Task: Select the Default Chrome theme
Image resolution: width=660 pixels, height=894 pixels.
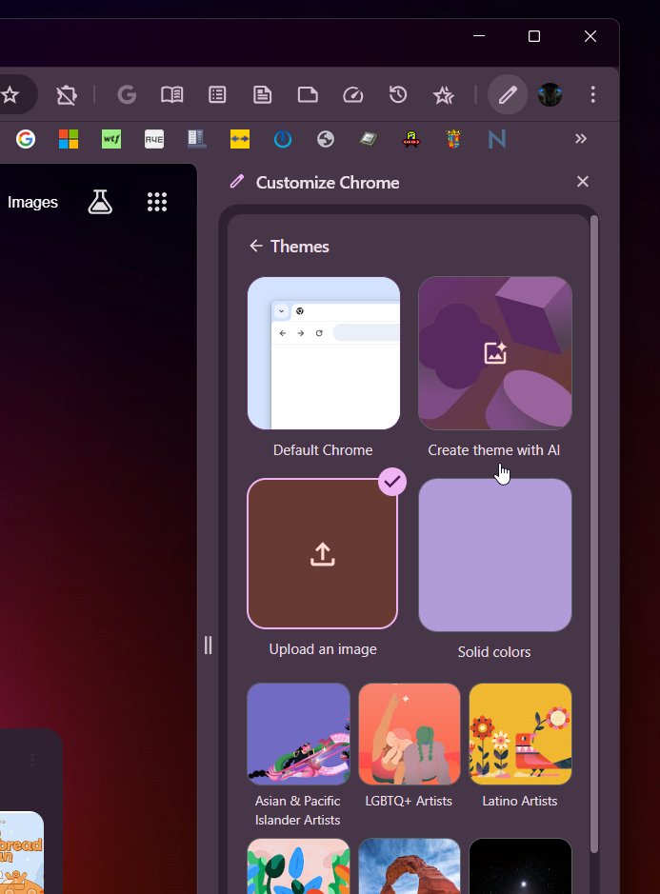Action: [x=323, y=353]
